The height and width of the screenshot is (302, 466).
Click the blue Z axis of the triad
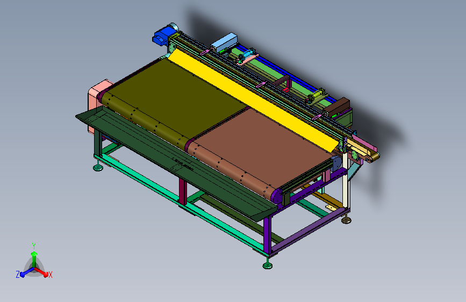26,272
